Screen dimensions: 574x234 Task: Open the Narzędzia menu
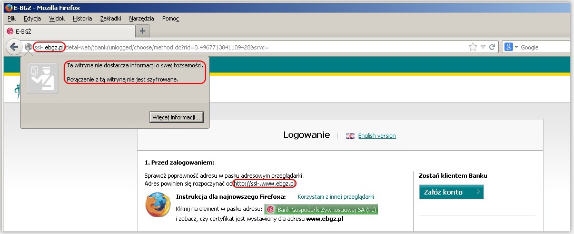coord(142,18)
